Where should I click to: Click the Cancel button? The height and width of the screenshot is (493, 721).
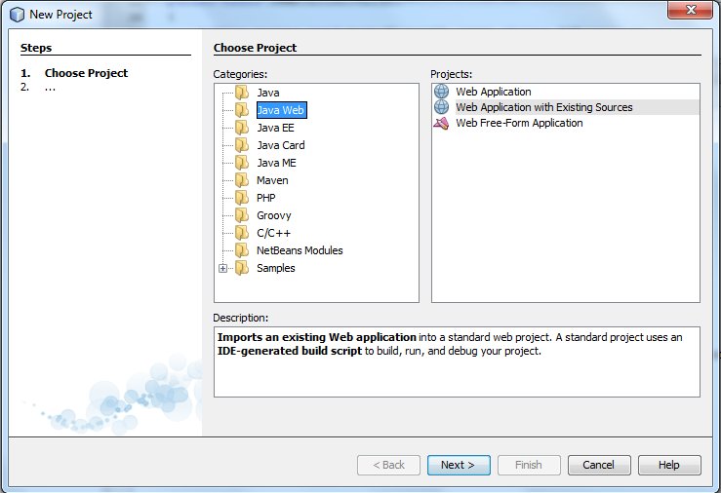tap(599, 465)
